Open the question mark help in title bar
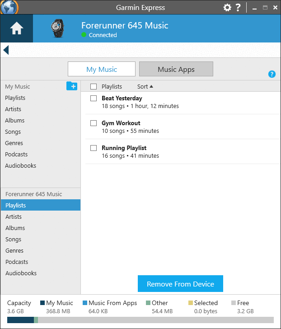This screenshot has width=281, height=329. [238, 8]
